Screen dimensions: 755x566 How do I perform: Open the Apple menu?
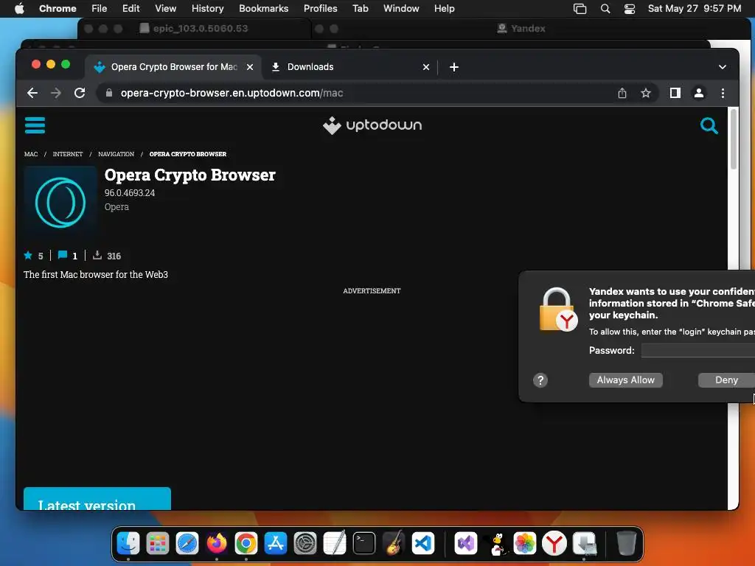[x=19, y=9]
